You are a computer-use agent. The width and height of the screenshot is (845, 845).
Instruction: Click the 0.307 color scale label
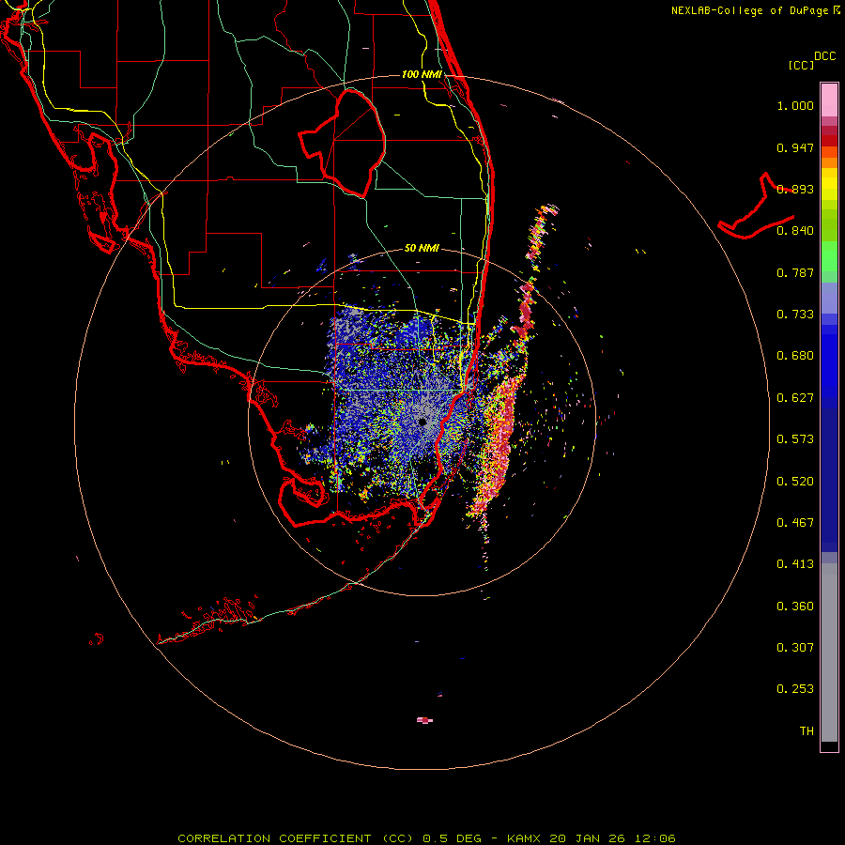pos(795,648)
